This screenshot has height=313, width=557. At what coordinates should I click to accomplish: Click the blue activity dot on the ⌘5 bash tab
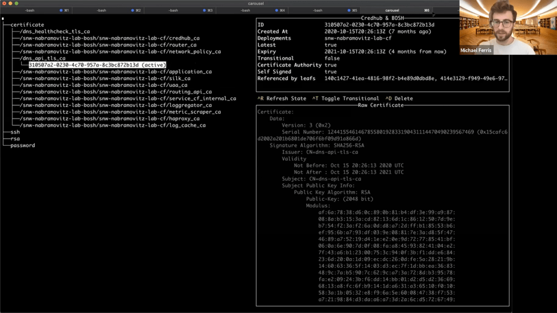tap(349, 10)
